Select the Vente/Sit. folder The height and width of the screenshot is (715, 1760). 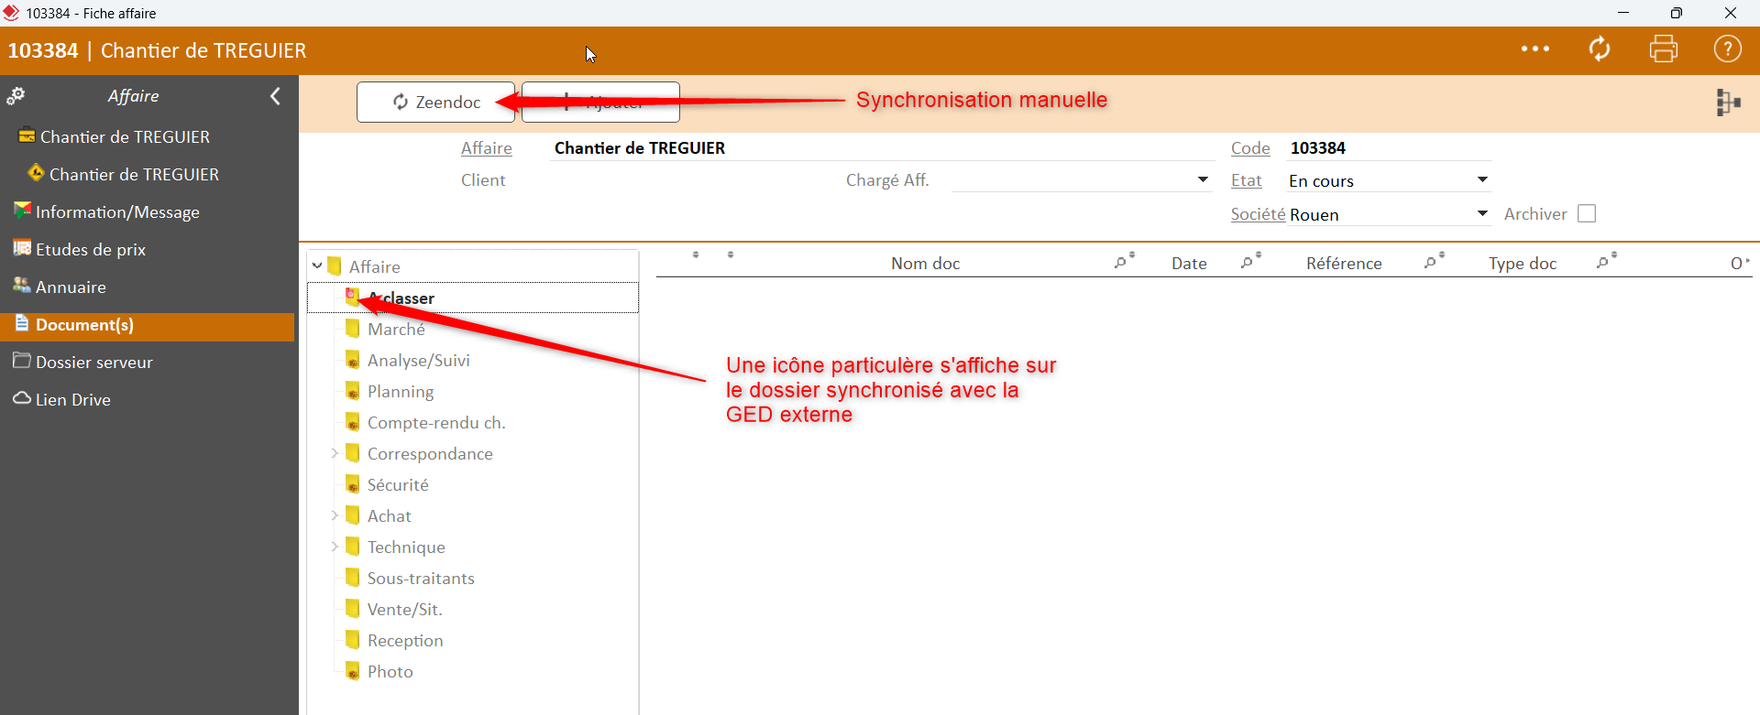point(404,610)
